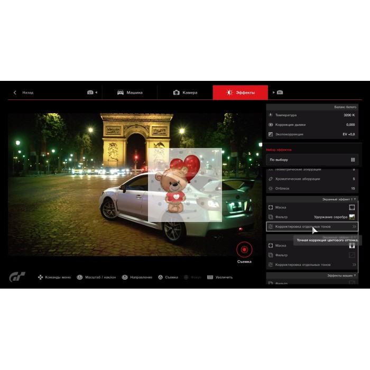Click the Маска icon in Экранный эффект 1
This screenshot has width=370, height=370.
pos(271,207)
